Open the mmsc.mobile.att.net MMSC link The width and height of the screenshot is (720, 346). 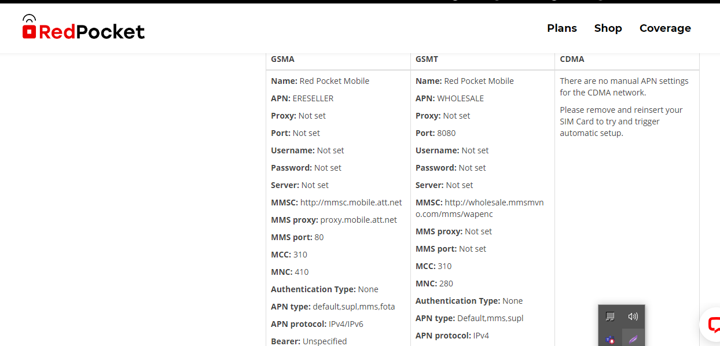(350, 202)
